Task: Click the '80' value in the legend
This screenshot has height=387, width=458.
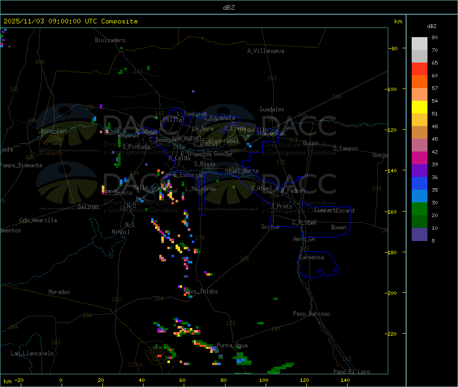Action: 435,37
